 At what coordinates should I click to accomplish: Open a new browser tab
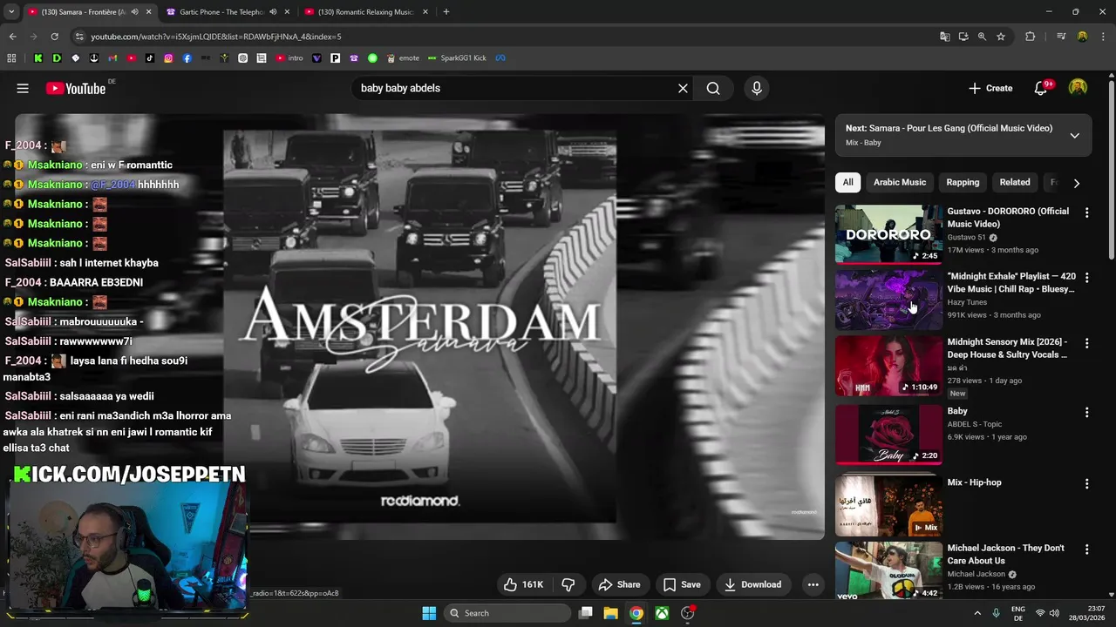click(x=446, y=12)
